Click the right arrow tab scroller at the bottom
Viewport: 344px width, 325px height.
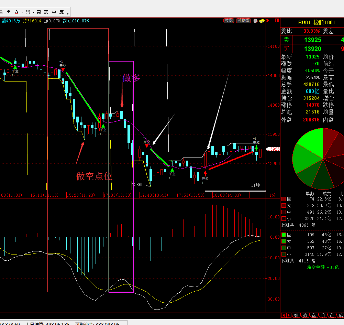coord(289,315)
